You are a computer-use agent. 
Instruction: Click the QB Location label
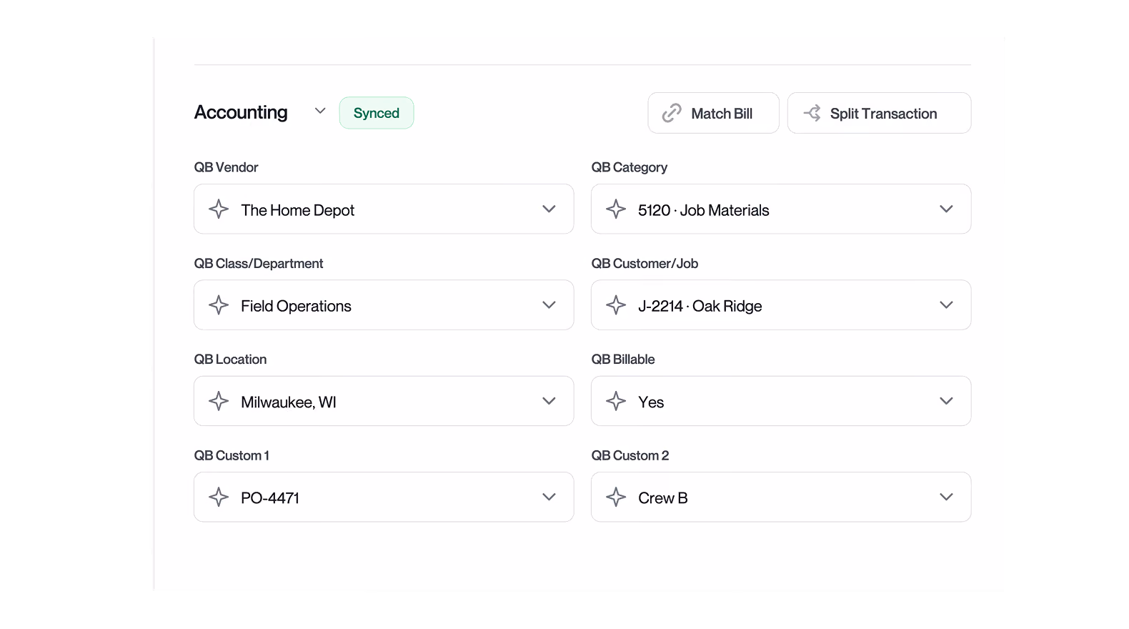click(x=230, y=360)
